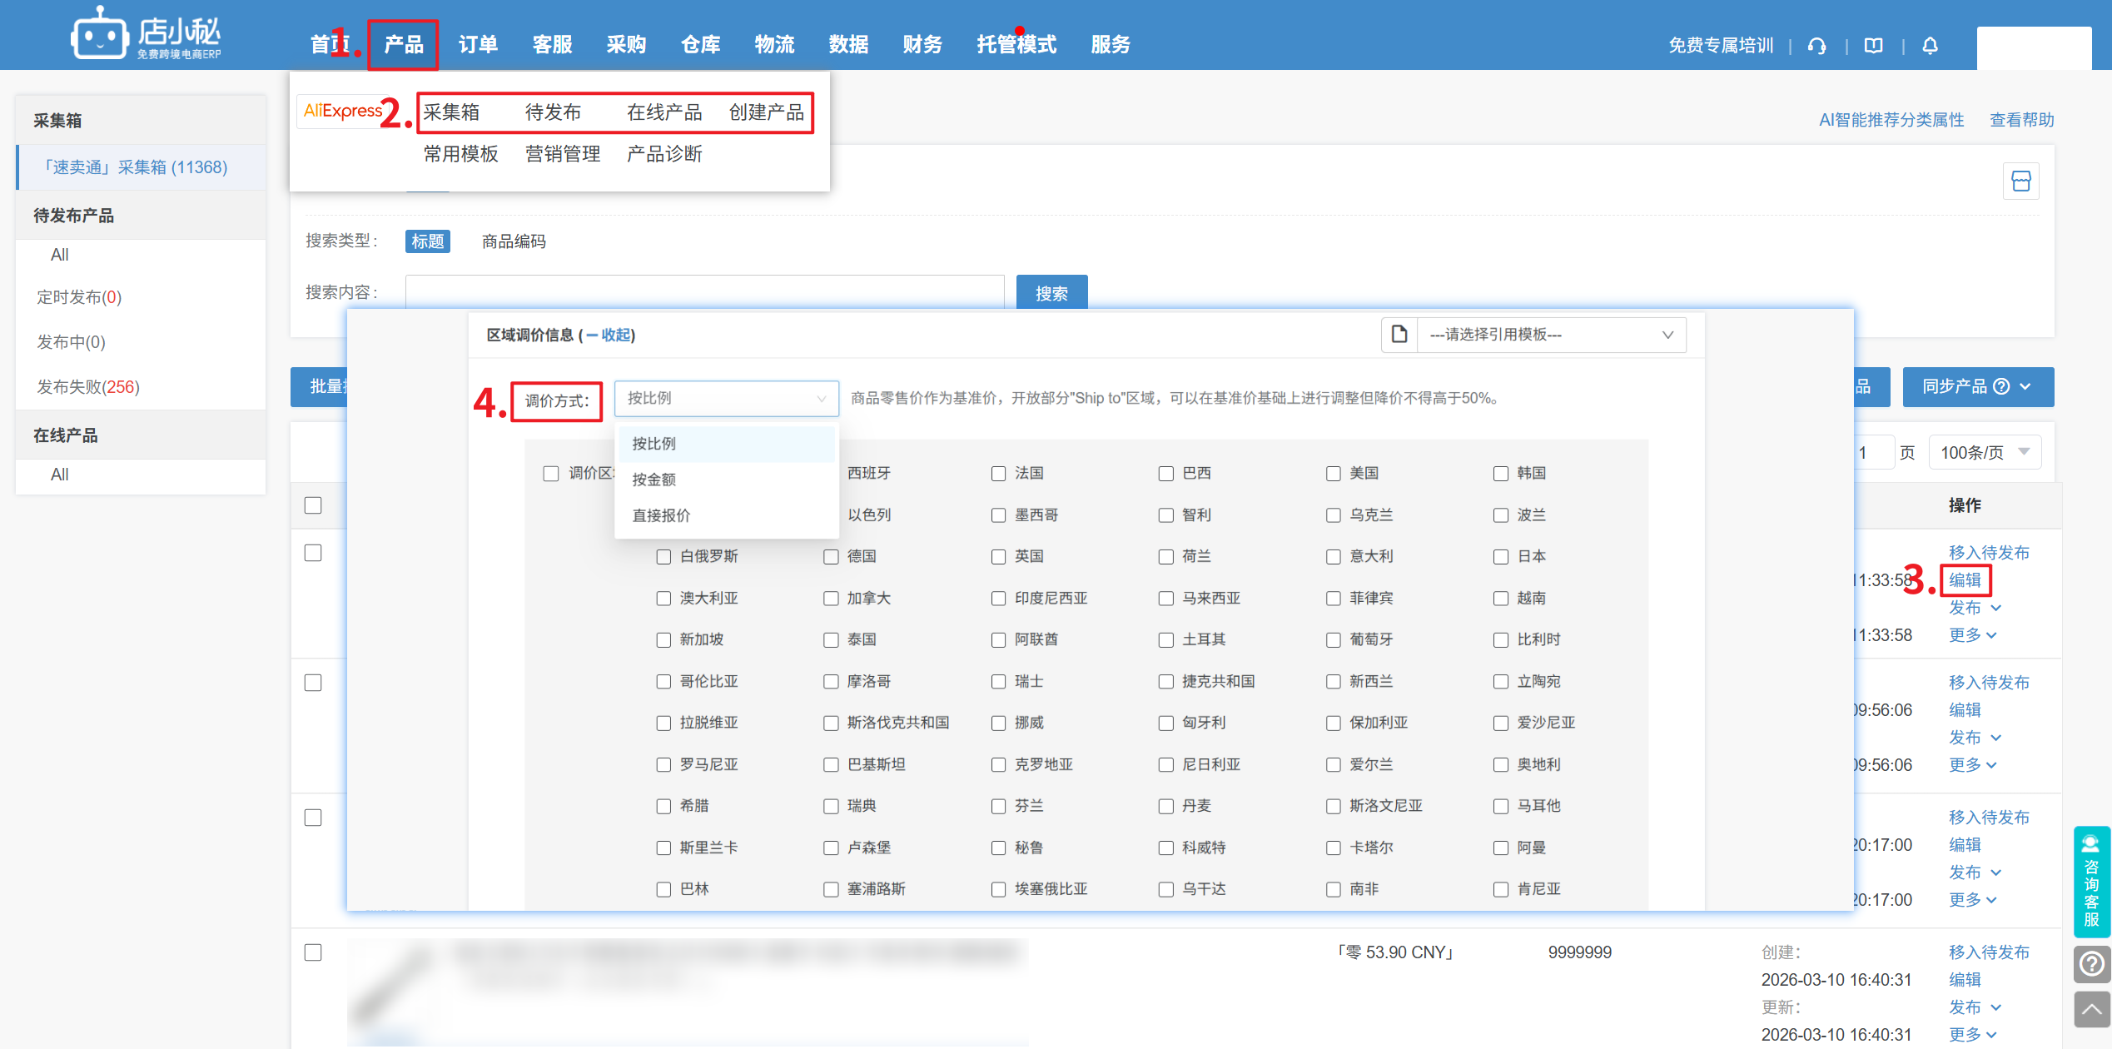This screenshot has width=2112, height=1049.
Task: Expand the 100条/页 page size dropdown
Action: coord(1984,452)
